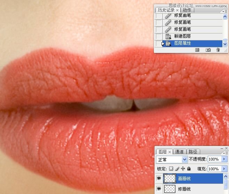Close the Layers panel window

tap(226, 148)
